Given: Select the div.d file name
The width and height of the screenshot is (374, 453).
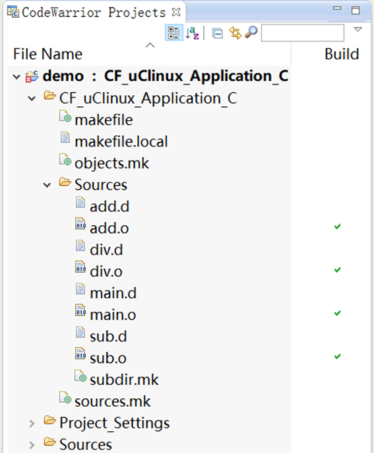Looking at the screenshot, I should (x=106, y=250).
